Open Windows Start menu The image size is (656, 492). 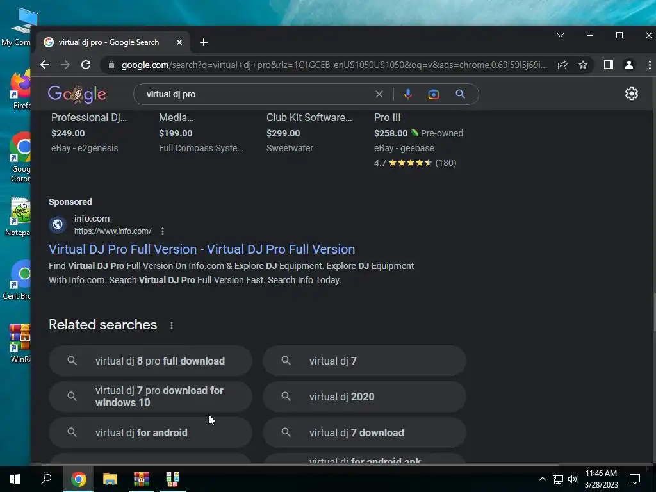[x=15, y=479]
